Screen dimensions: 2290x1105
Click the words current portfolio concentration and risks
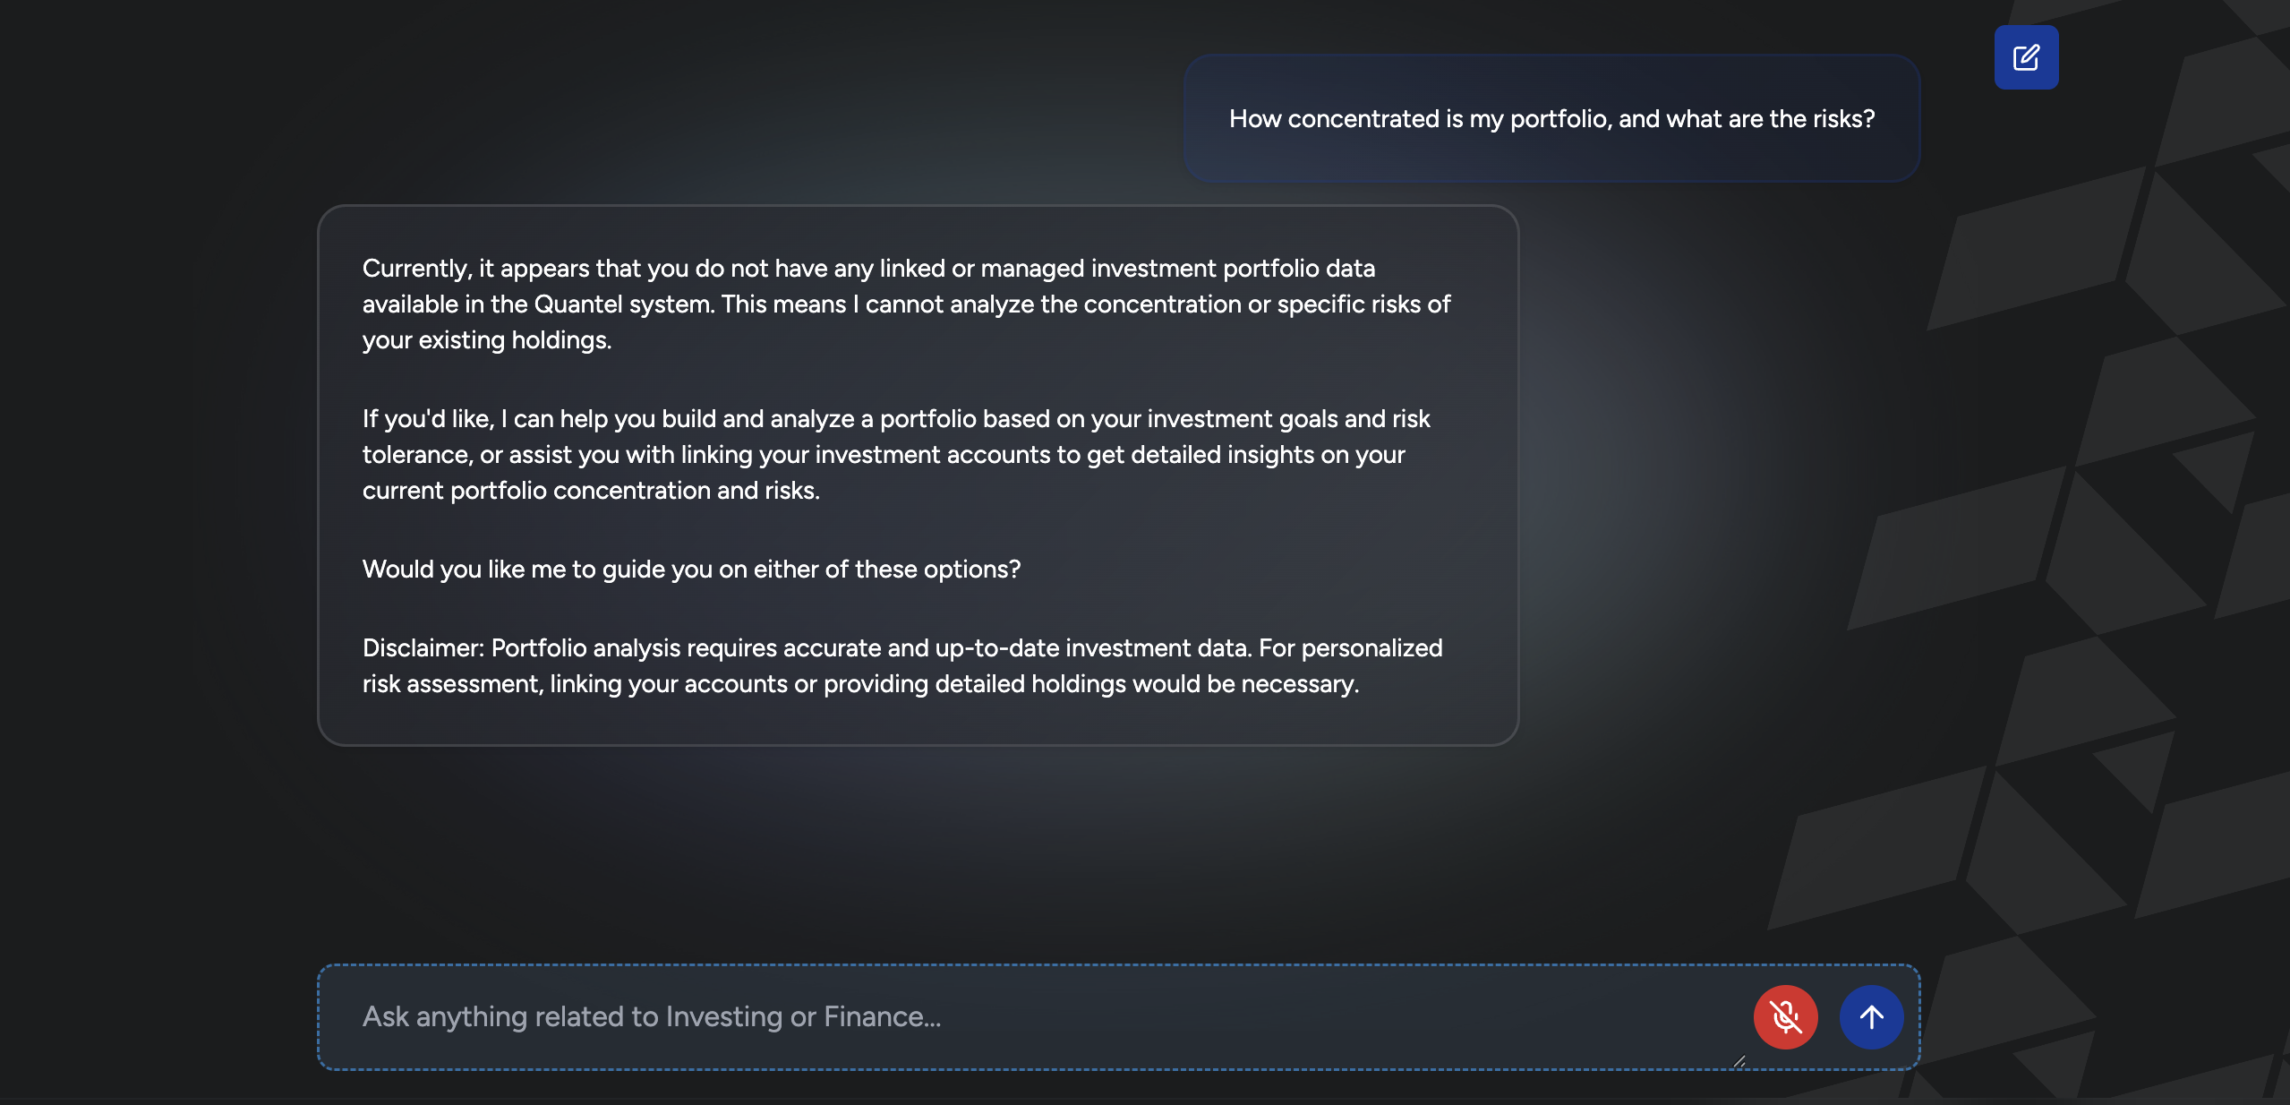(x=591, y=491)
